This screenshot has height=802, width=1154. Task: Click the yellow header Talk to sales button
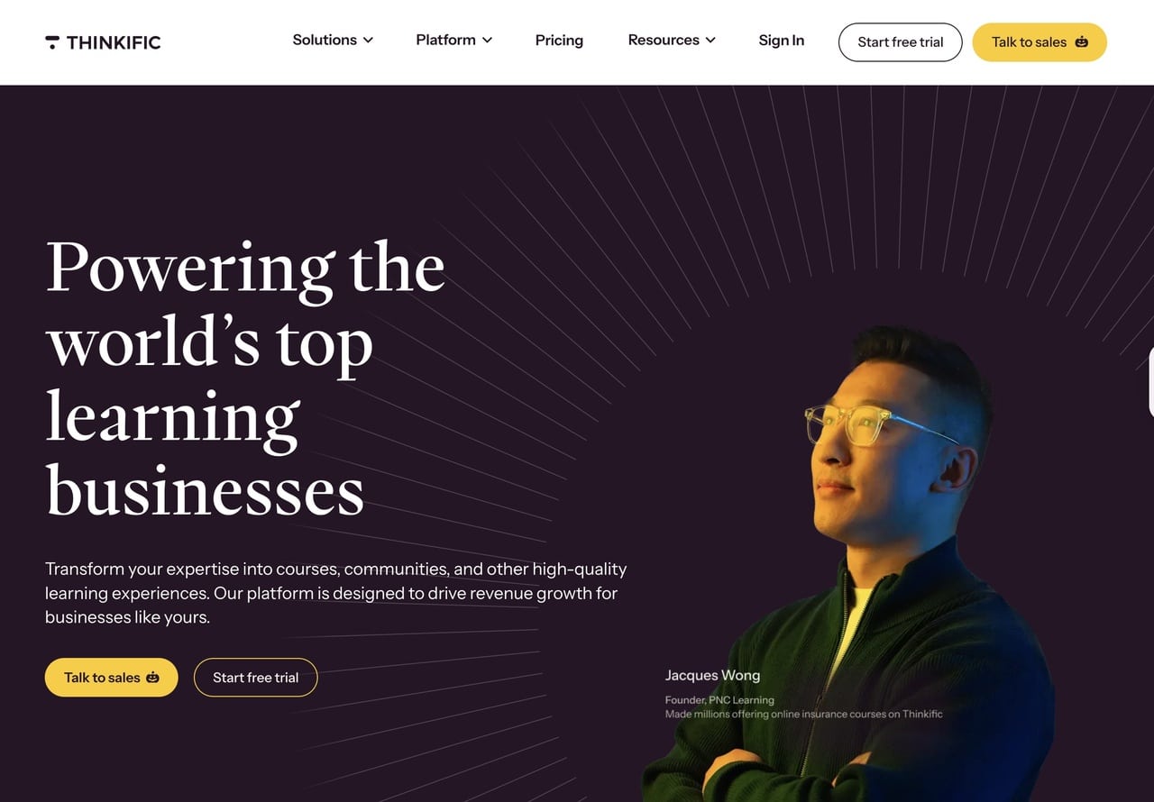click(1040, 41)
